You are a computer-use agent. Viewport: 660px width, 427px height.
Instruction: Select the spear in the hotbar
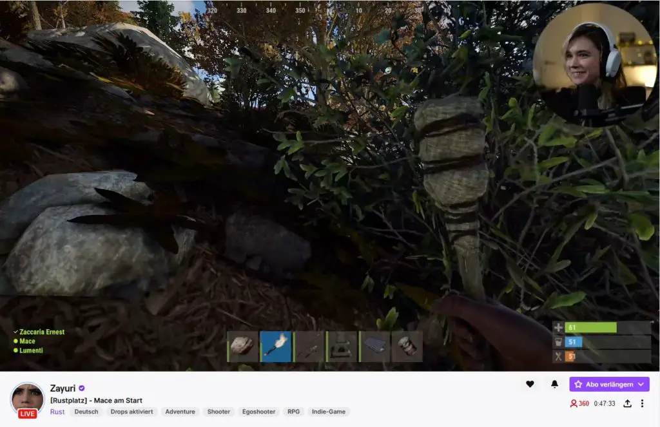click(309, 346)
